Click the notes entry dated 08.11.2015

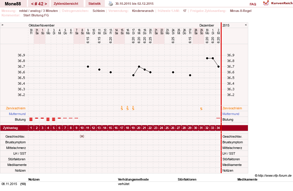(x=14, y=184)
